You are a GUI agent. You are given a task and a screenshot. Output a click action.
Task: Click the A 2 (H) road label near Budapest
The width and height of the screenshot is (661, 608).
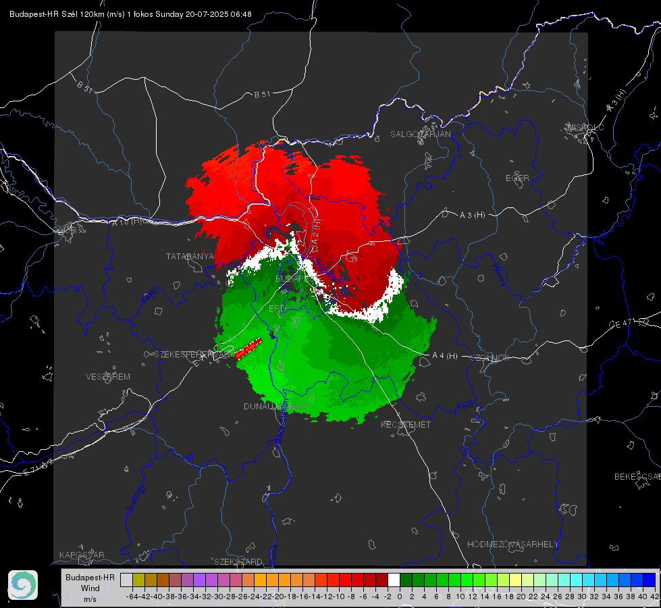(317, 232)
